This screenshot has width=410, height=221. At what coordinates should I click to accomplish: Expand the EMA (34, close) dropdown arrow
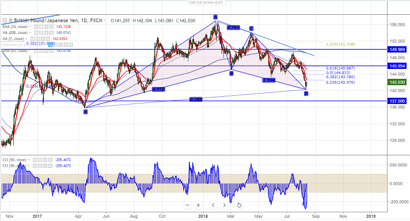pos(30,27)
